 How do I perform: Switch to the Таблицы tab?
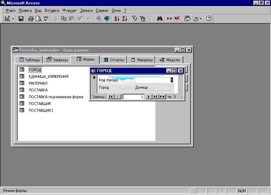[x=29, y=60]
